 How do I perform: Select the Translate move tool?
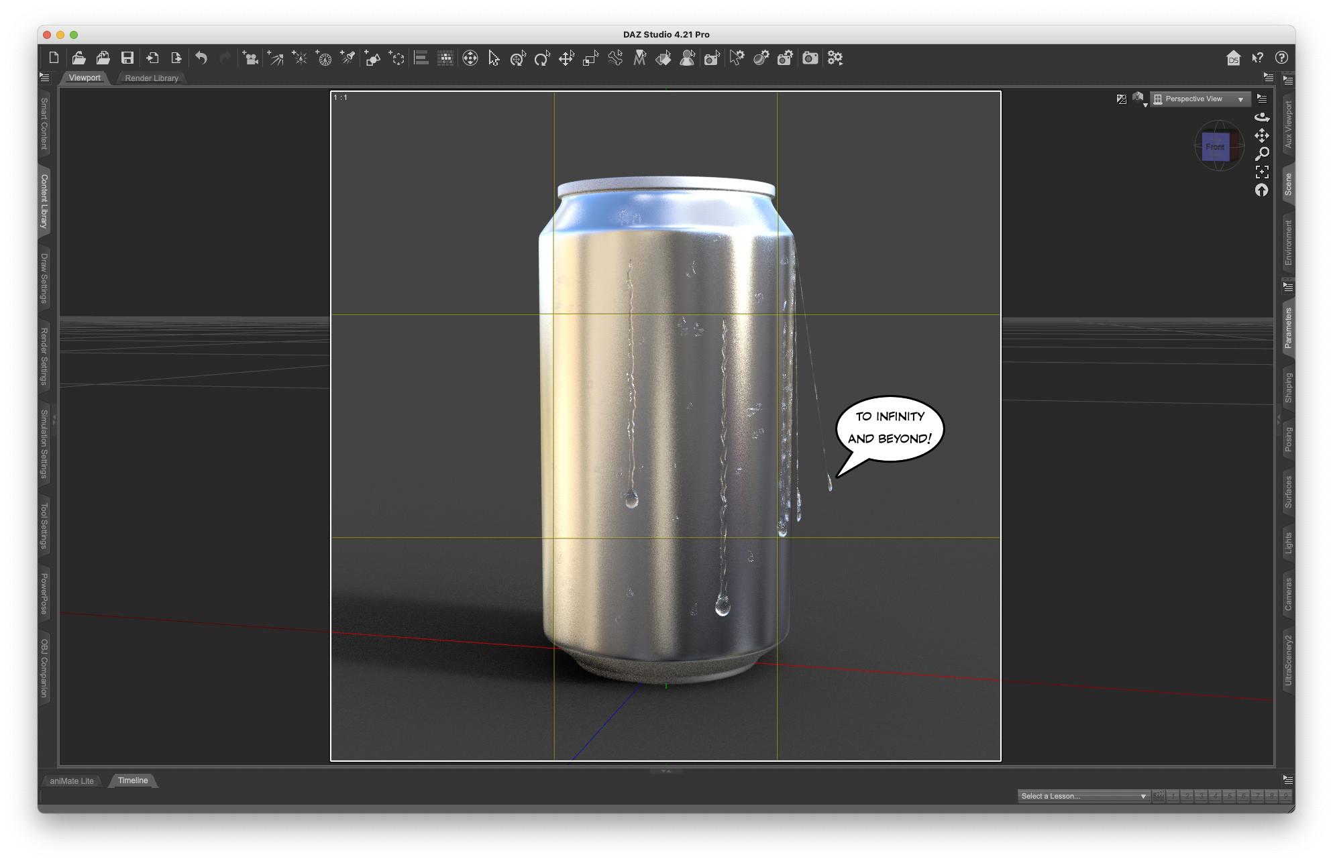(x=566, y=58)
